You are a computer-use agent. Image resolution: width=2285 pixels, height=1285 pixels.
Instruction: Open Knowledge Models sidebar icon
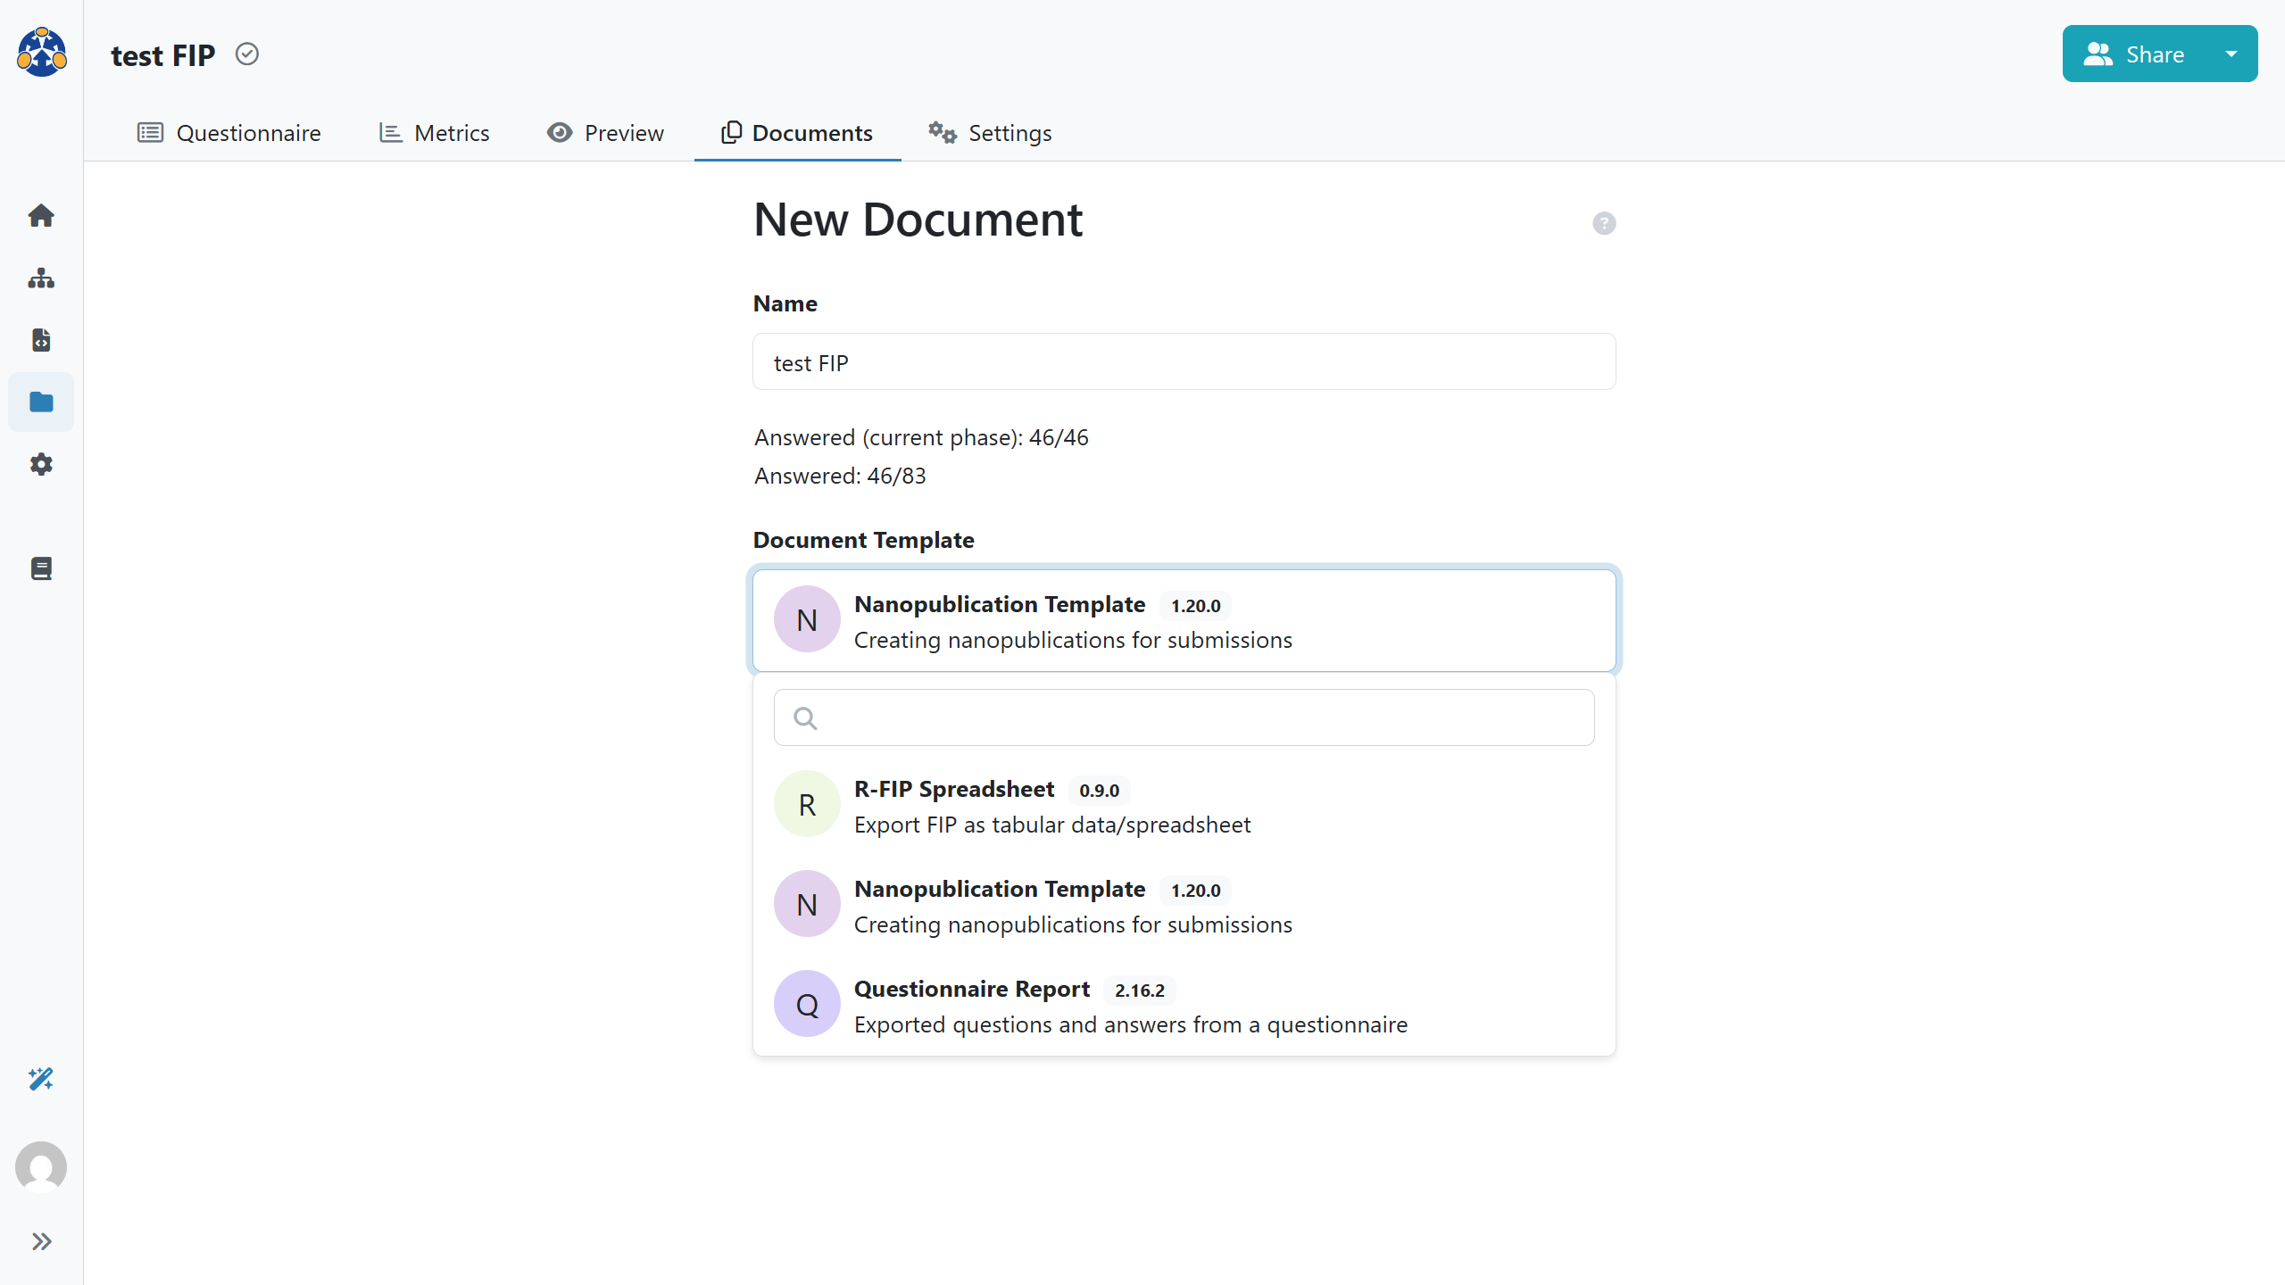pyautogui.click(x=41, y=278)
